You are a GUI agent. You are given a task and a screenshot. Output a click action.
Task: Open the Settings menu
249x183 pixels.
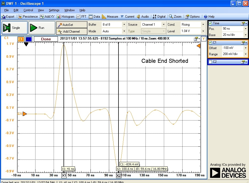tap(54, 10)
